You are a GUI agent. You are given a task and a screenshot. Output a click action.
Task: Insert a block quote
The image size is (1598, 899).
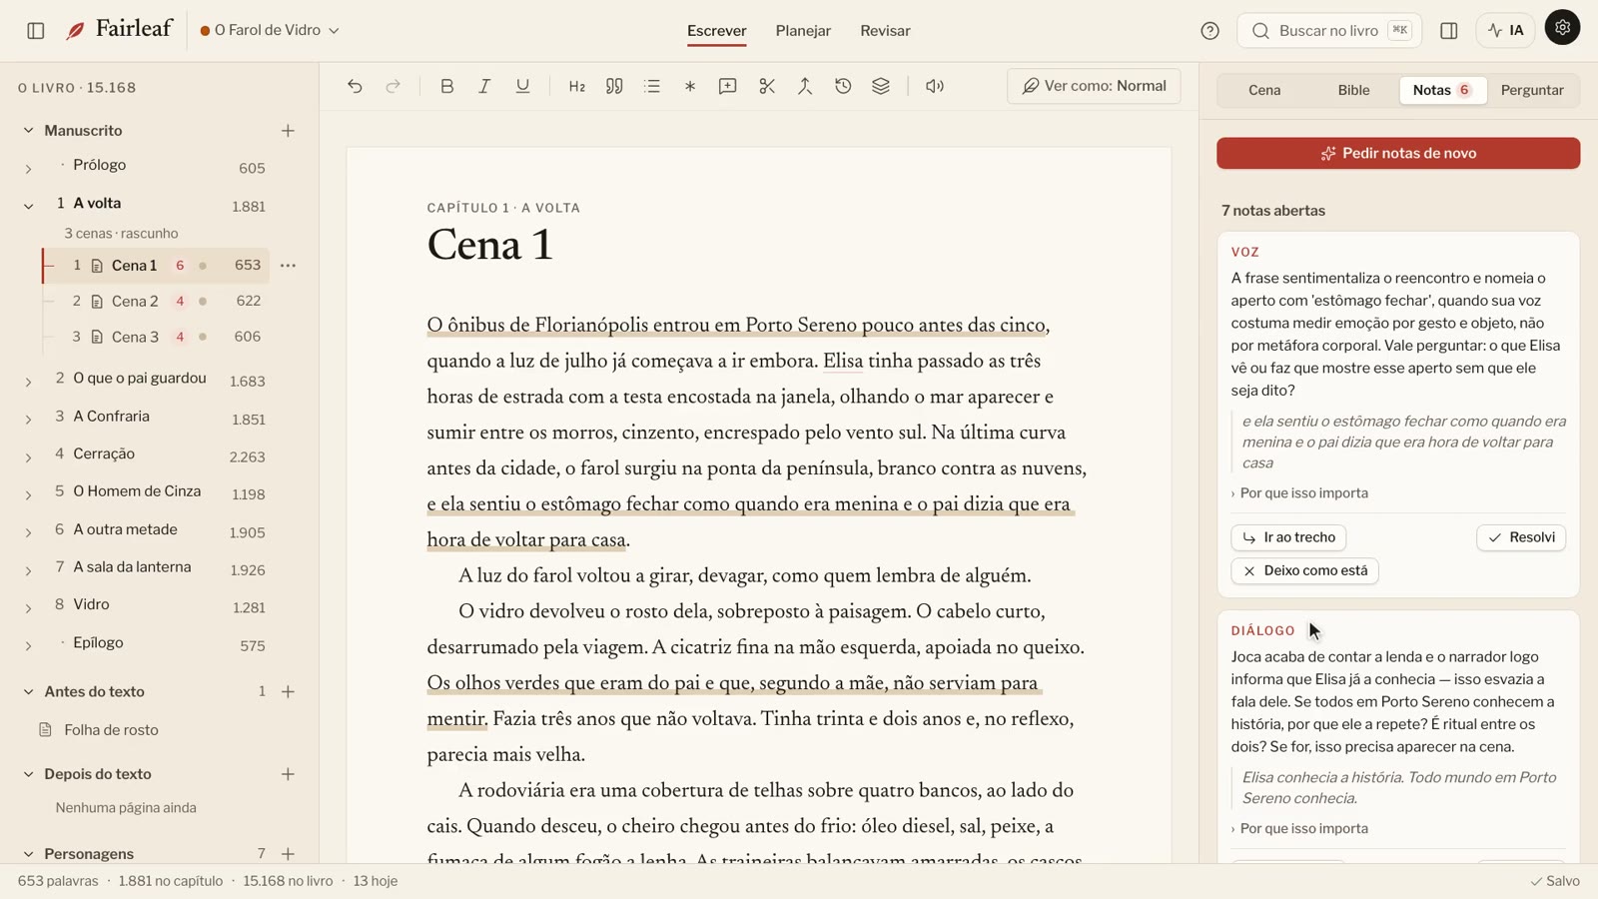(x=614, y=86)
